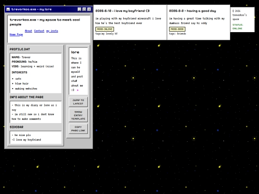This screenshot has height=194, width=259.
Task: Open the About link
Action: tap(28, 31)
